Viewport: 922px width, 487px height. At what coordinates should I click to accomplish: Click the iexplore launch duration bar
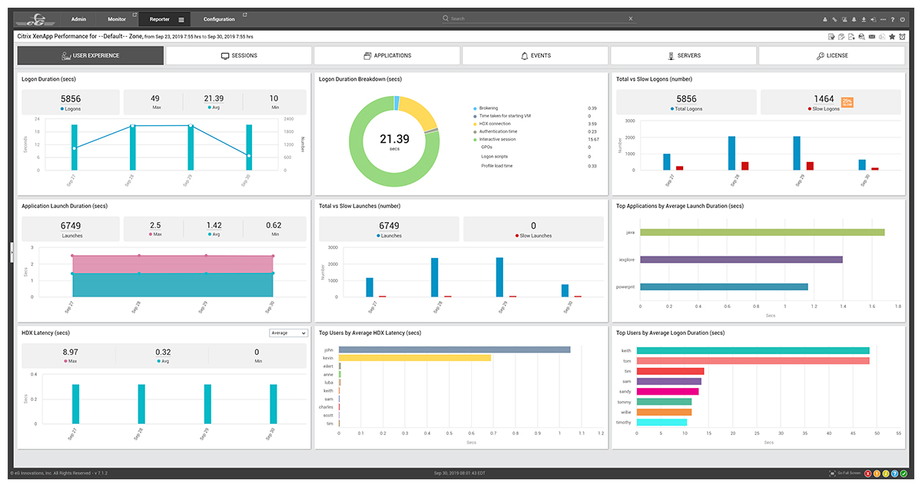click(x=741, y=260)
